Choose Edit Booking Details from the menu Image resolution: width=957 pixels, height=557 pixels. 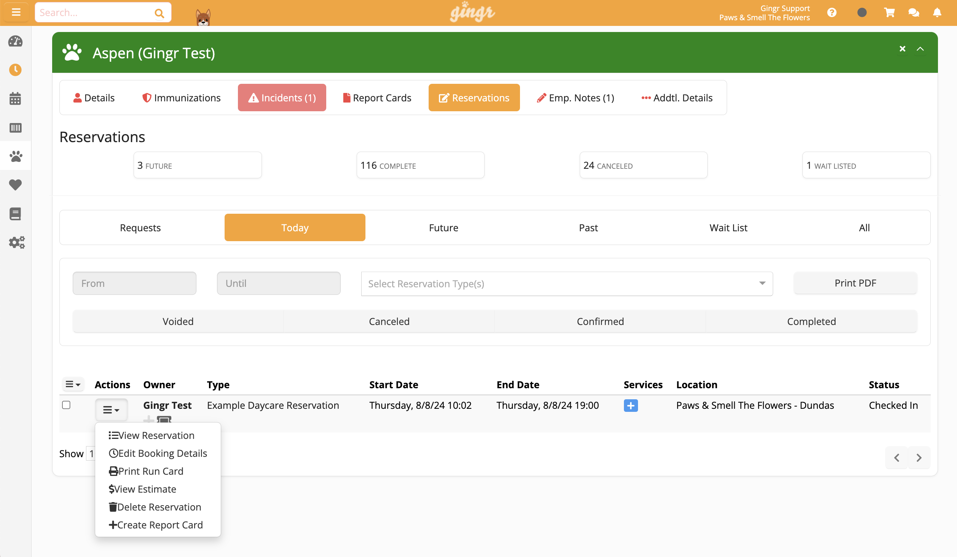click(158, 453)
